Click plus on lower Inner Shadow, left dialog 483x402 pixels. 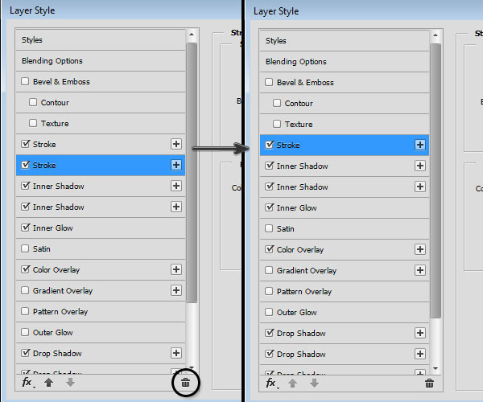pyautogui.click(x=176, y=207)
